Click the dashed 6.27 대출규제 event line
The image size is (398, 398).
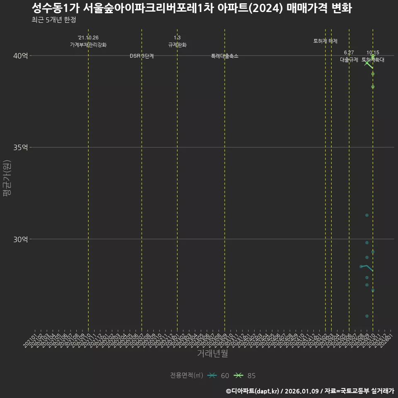[x=349, y=166]
